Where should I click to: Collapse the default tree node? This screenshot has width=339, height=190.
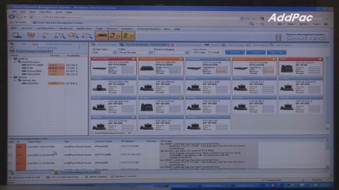coord(11,77)
